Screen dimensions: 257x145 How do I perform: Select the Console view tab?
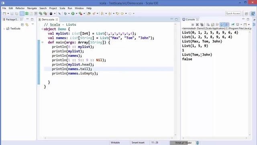tap(190, 20)
